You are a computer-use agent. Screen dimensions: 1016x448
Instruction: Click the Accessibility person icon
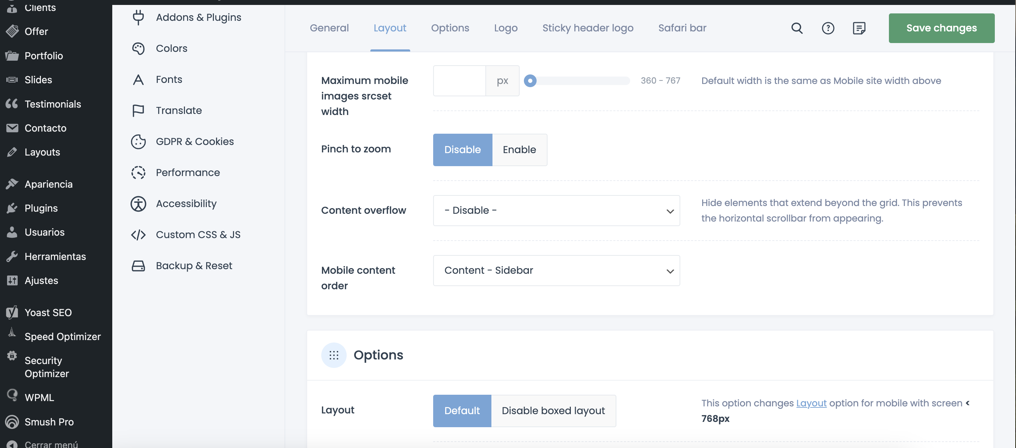coord(138,204)
